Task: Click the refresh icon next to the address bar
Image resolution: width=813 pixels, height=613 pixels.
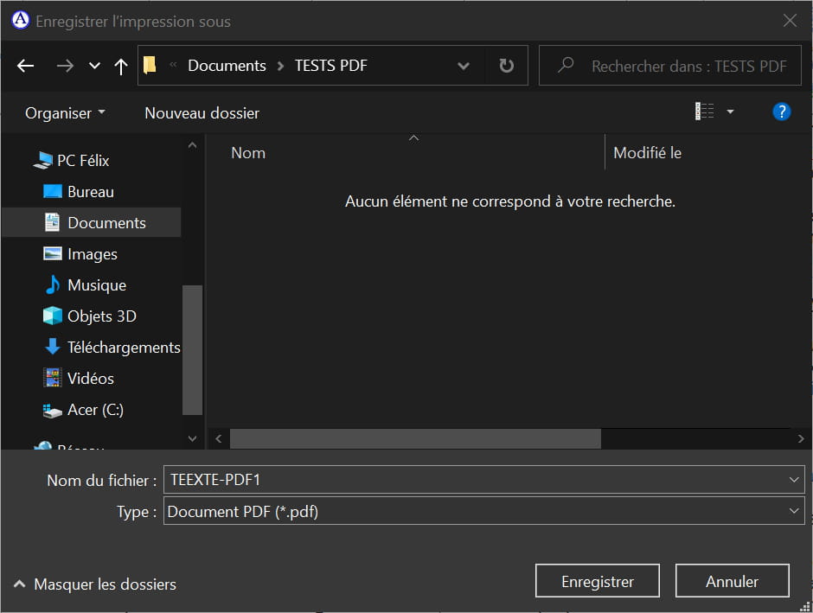Action: [x=506, y=65]
